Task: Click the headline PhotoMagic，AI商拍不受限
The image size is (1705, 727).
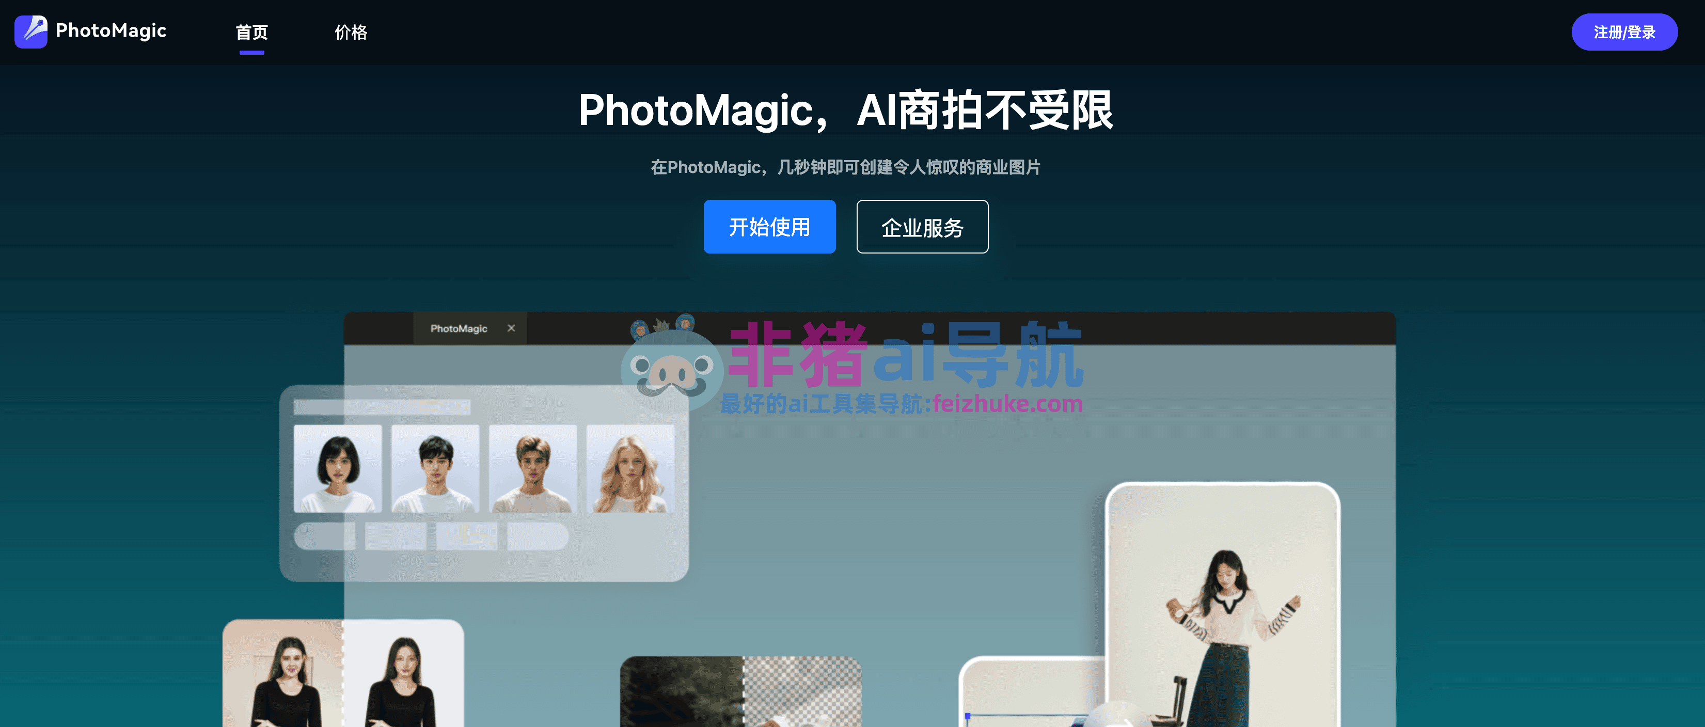Action: pos(846,110)
